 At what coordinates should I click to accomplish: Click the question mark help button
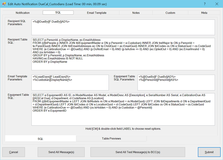point(205,4)
